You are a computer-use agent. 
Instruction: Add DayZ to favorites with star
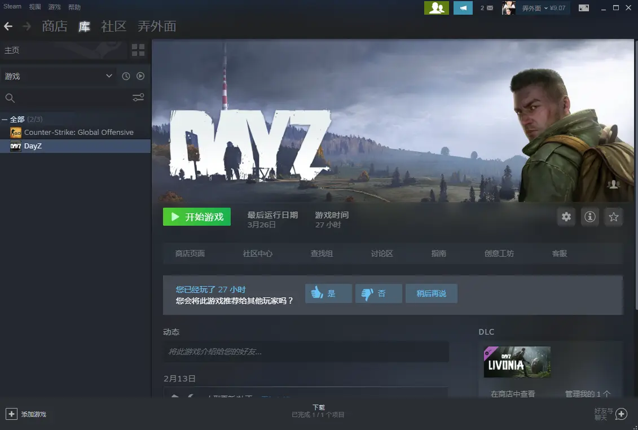pos(614,217)
